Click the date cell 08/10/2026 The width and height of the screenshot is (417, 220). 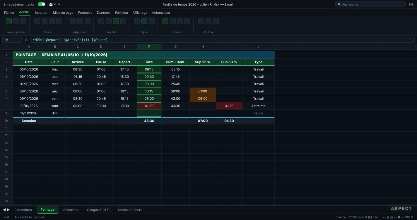click(x=29, y=91)
